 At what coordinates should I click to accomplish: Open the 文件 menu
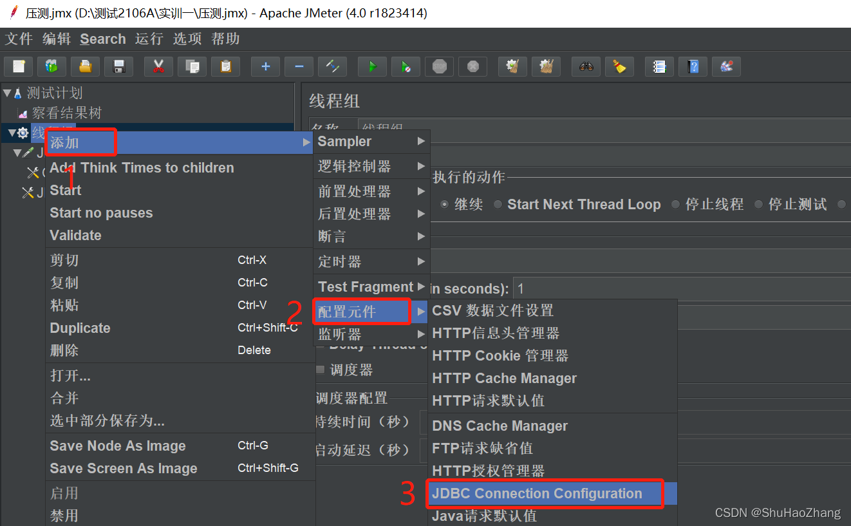[x=19, y=39]
